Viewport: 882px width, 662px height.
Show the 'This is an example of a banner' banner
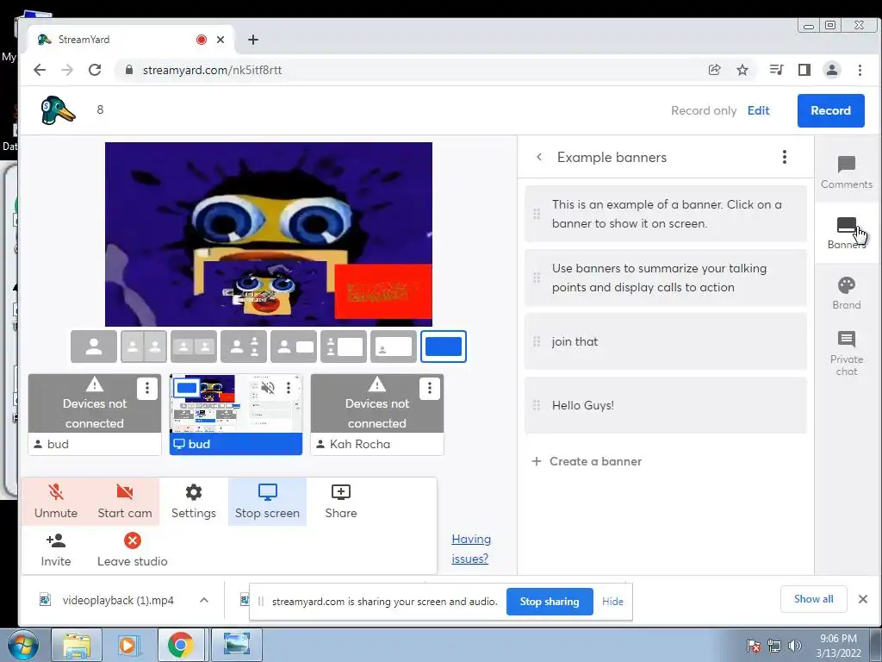(x=666, y=214)
